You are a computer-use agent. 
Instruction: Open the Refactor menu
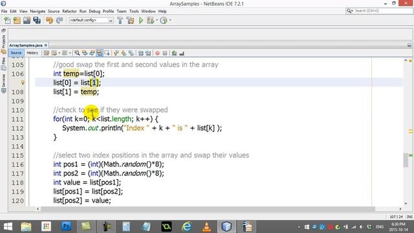tap(69, 12)
